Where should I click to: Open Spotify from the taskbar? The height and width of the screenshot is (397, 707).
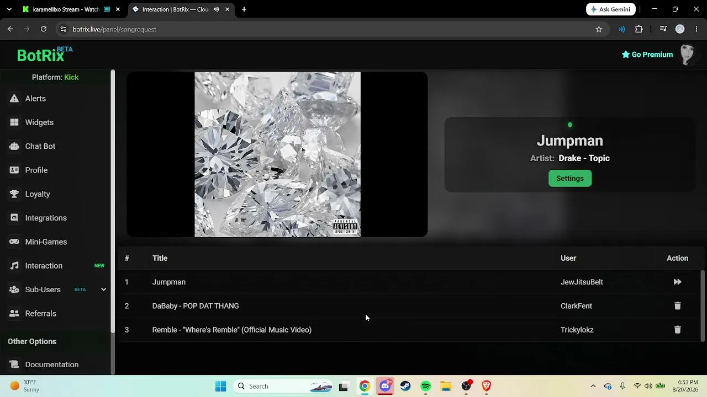(425, 387)
